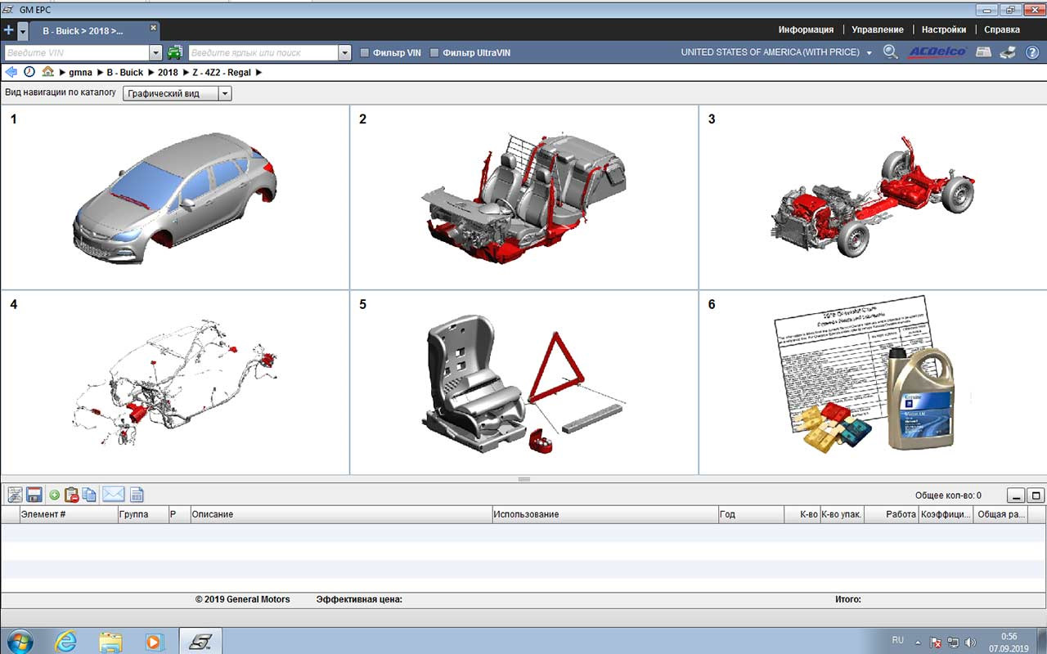This screenshot has height=654, width=1047.
Task: Open the 'Управление' menu
Action: click(878, 29)
